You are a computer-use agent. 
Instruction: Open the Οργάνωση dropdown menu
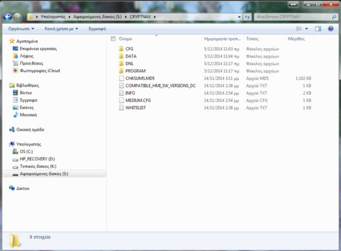pos(21,29)
